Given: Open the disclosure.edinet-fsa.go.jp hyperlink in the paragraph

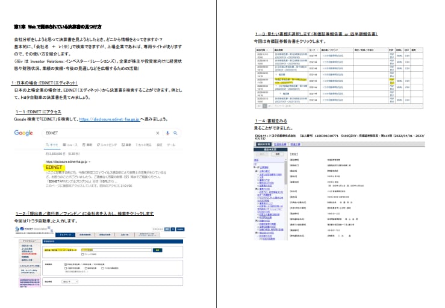Looking at the screenshot, I should [x=109, y=119].
